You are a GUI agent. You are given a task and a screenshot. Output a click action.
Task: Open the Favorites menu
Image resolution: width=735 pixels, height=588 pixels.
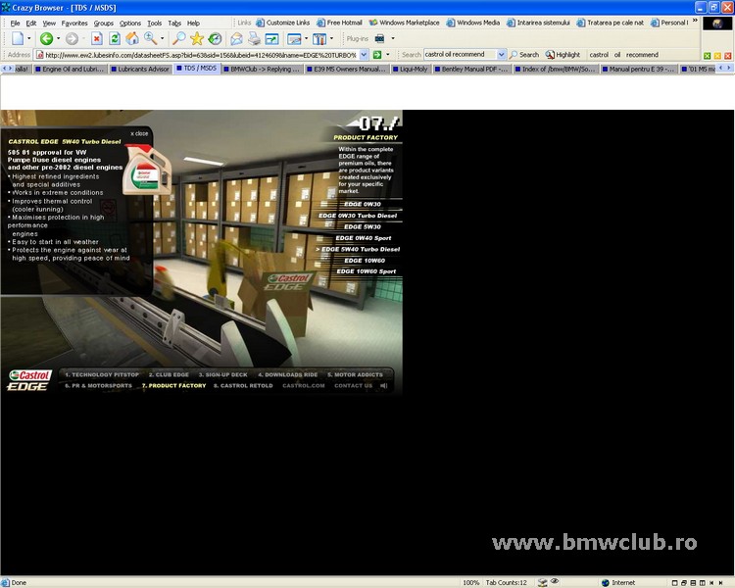(x=74, y=23)
